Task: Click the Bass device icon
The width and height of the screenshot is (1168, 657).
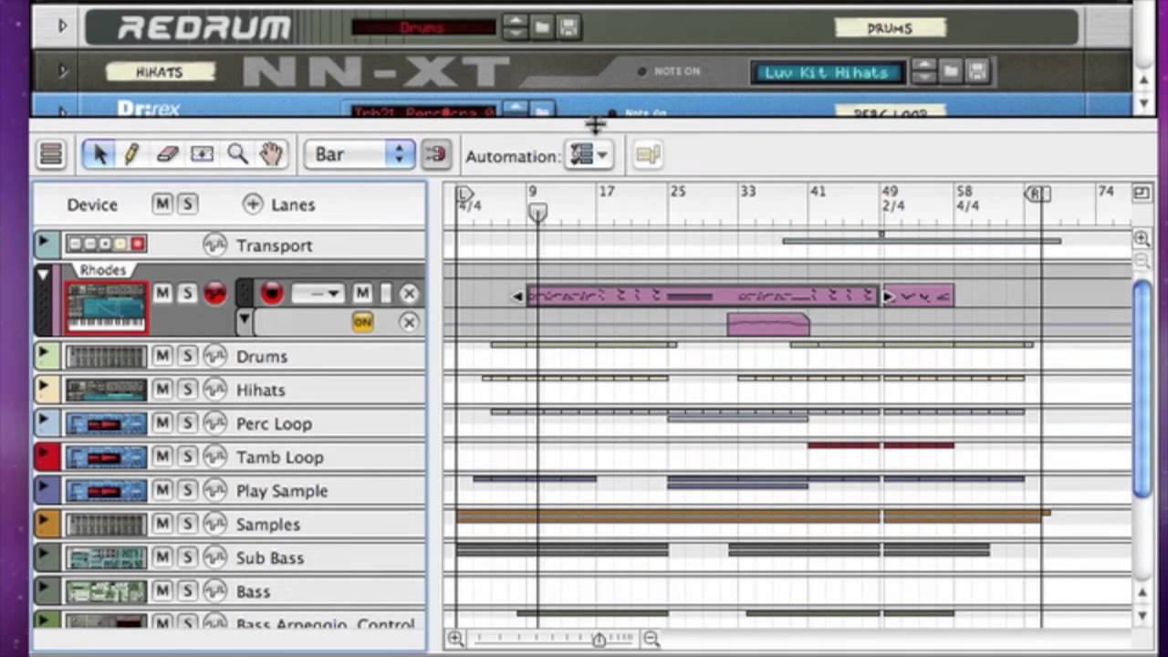Action: (x=105, y=591)
